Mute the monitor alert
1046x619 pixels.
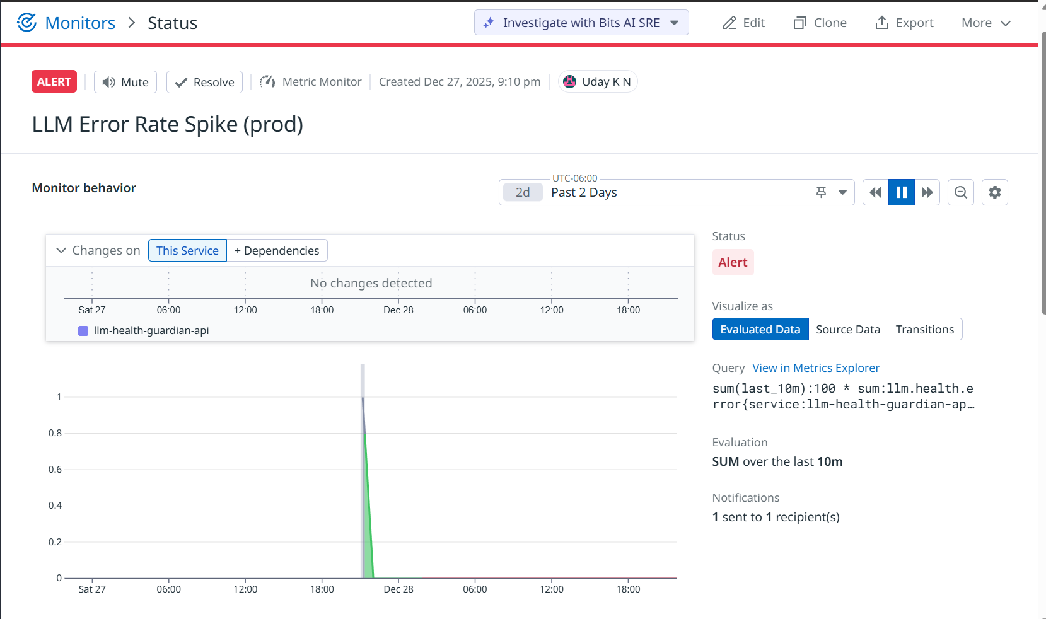[125, 82]
